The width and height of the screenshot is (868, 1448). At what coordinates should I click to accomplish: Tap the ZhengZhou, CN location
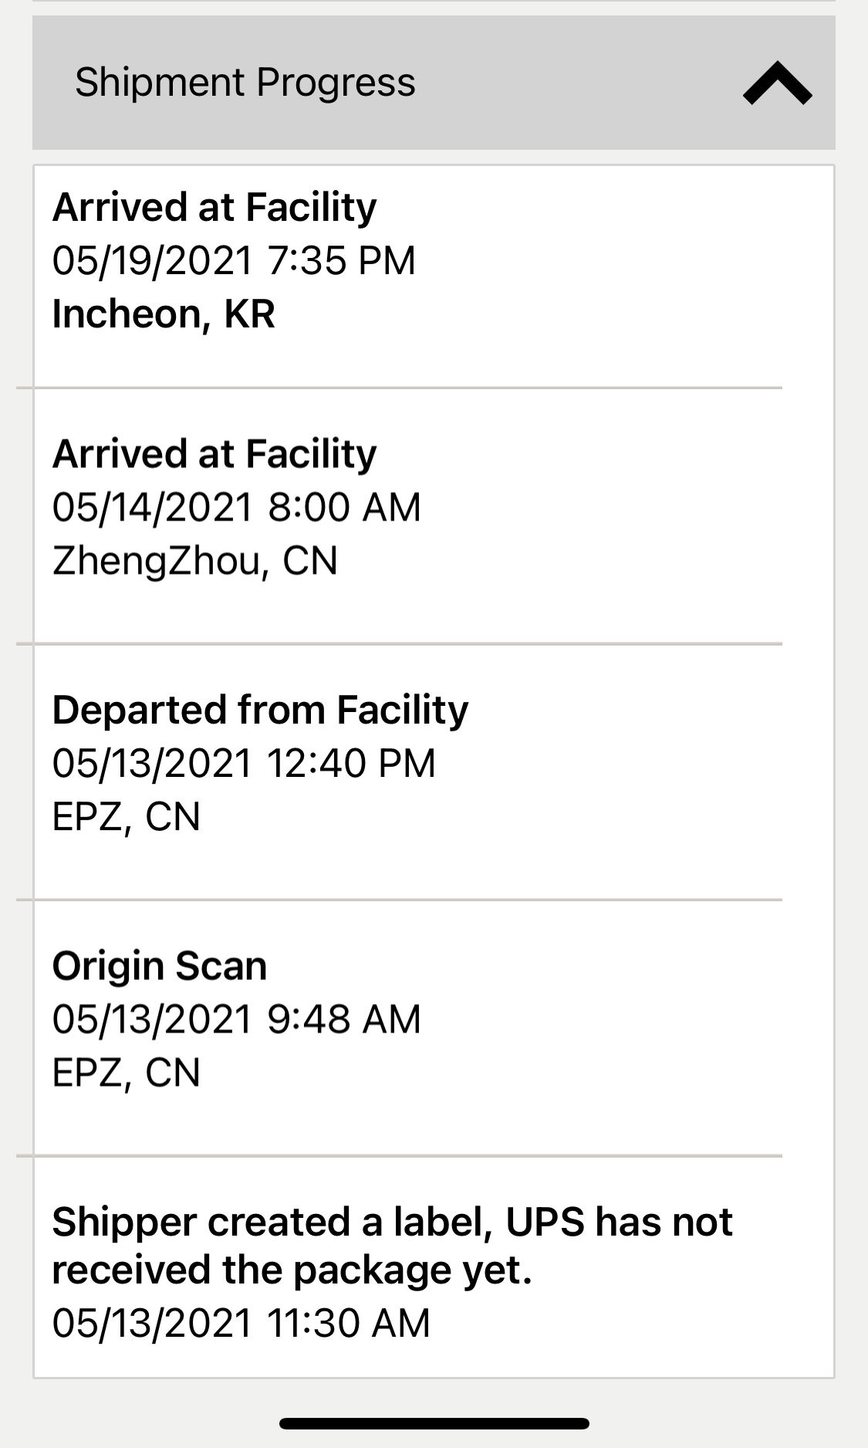(195, 561)
